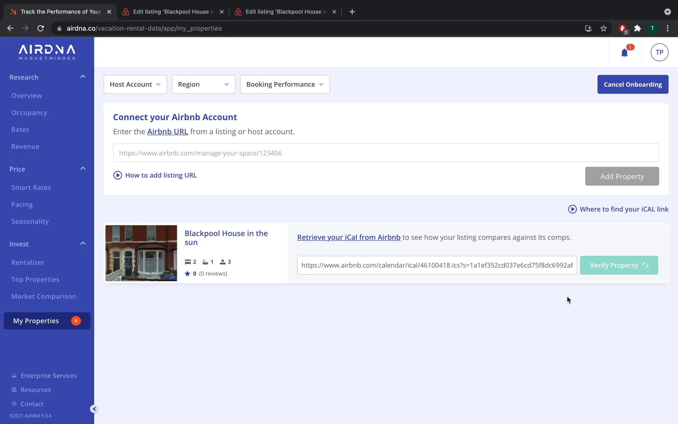Open Revenue in sidebar
This screenshot has width=678, height=424.
click(25, 147)
